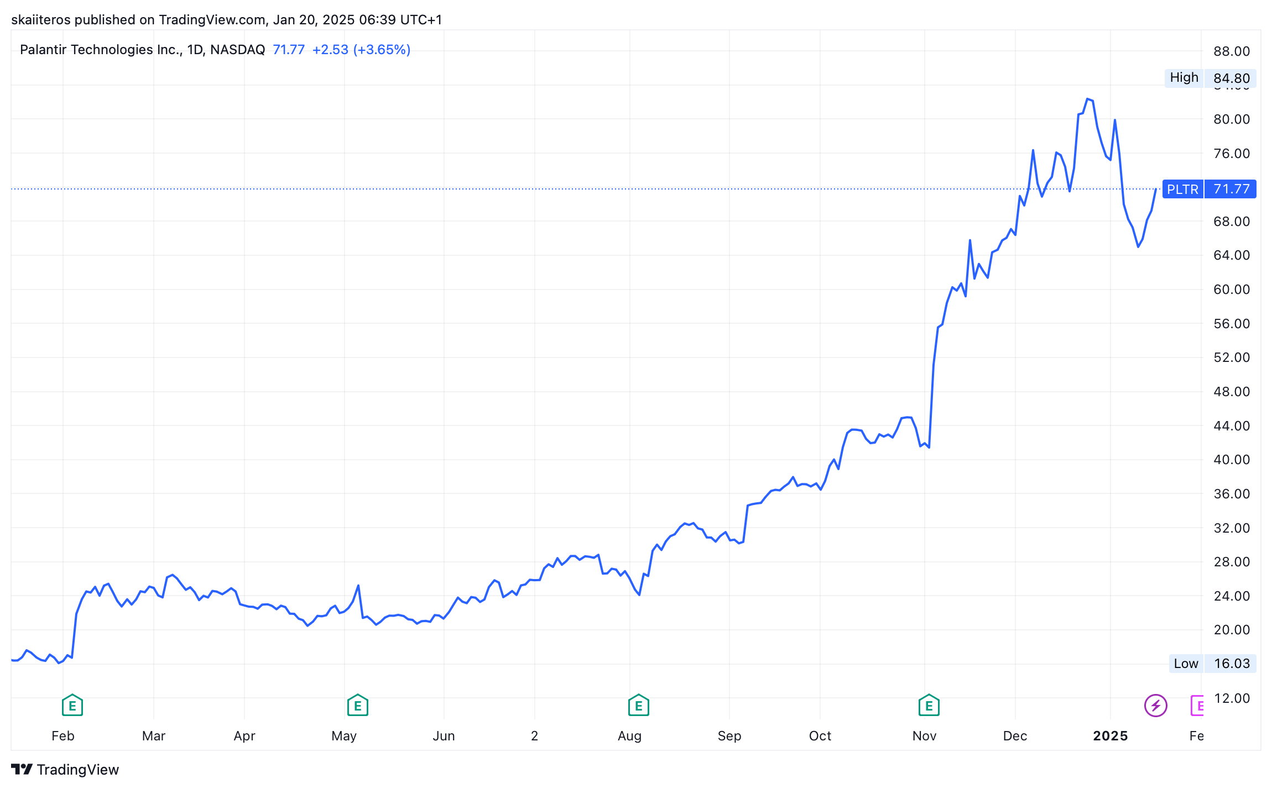Screen dimensions: 1272x789
Task: Click the +2.53 (+3.65%) change value
Action: click(361, 50)
